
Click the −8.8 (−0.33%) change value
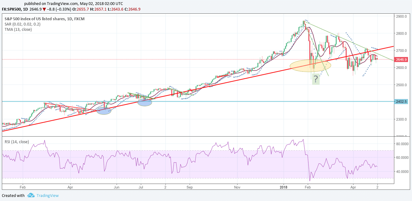tap(58, 9)
